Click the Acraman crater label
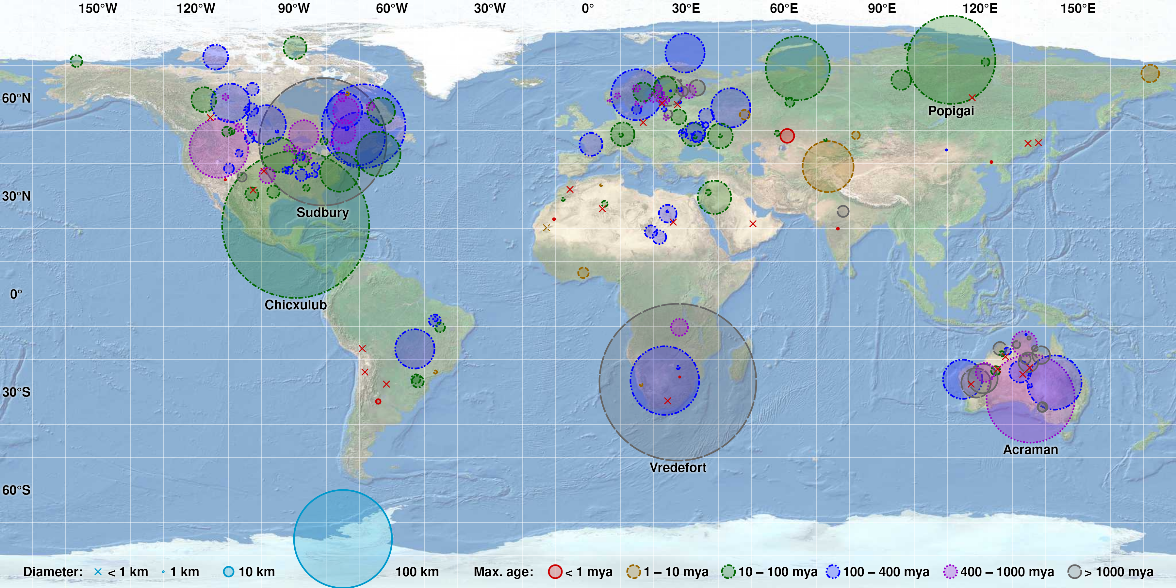Viewport: 1176px width, 588px height. pyautogui.click(x=1030, y=450)
